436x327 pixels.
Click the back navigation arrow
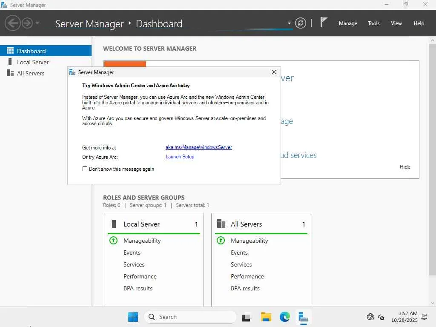12,23
